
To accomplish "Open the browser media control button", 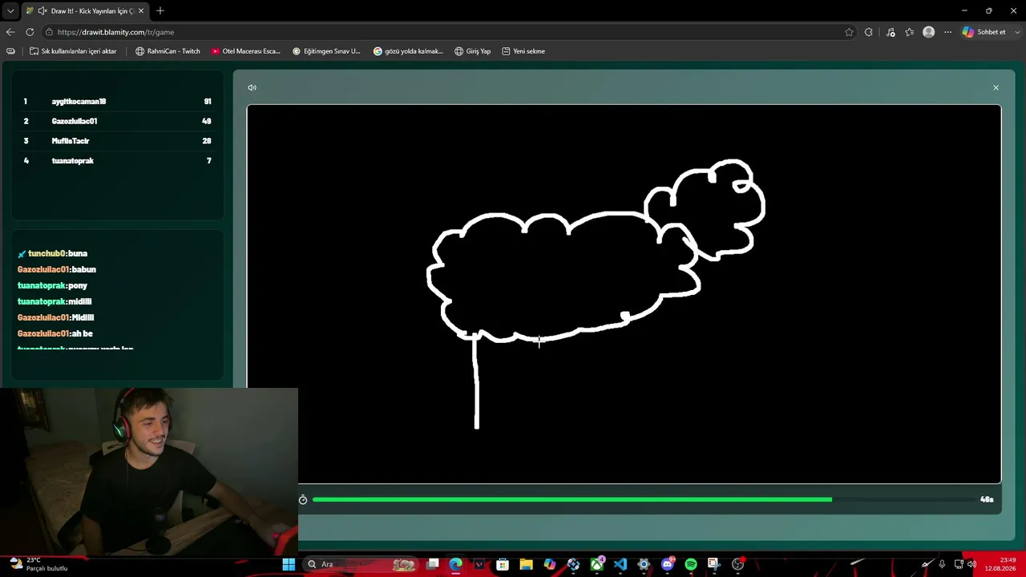I will [x=891, y=32].
